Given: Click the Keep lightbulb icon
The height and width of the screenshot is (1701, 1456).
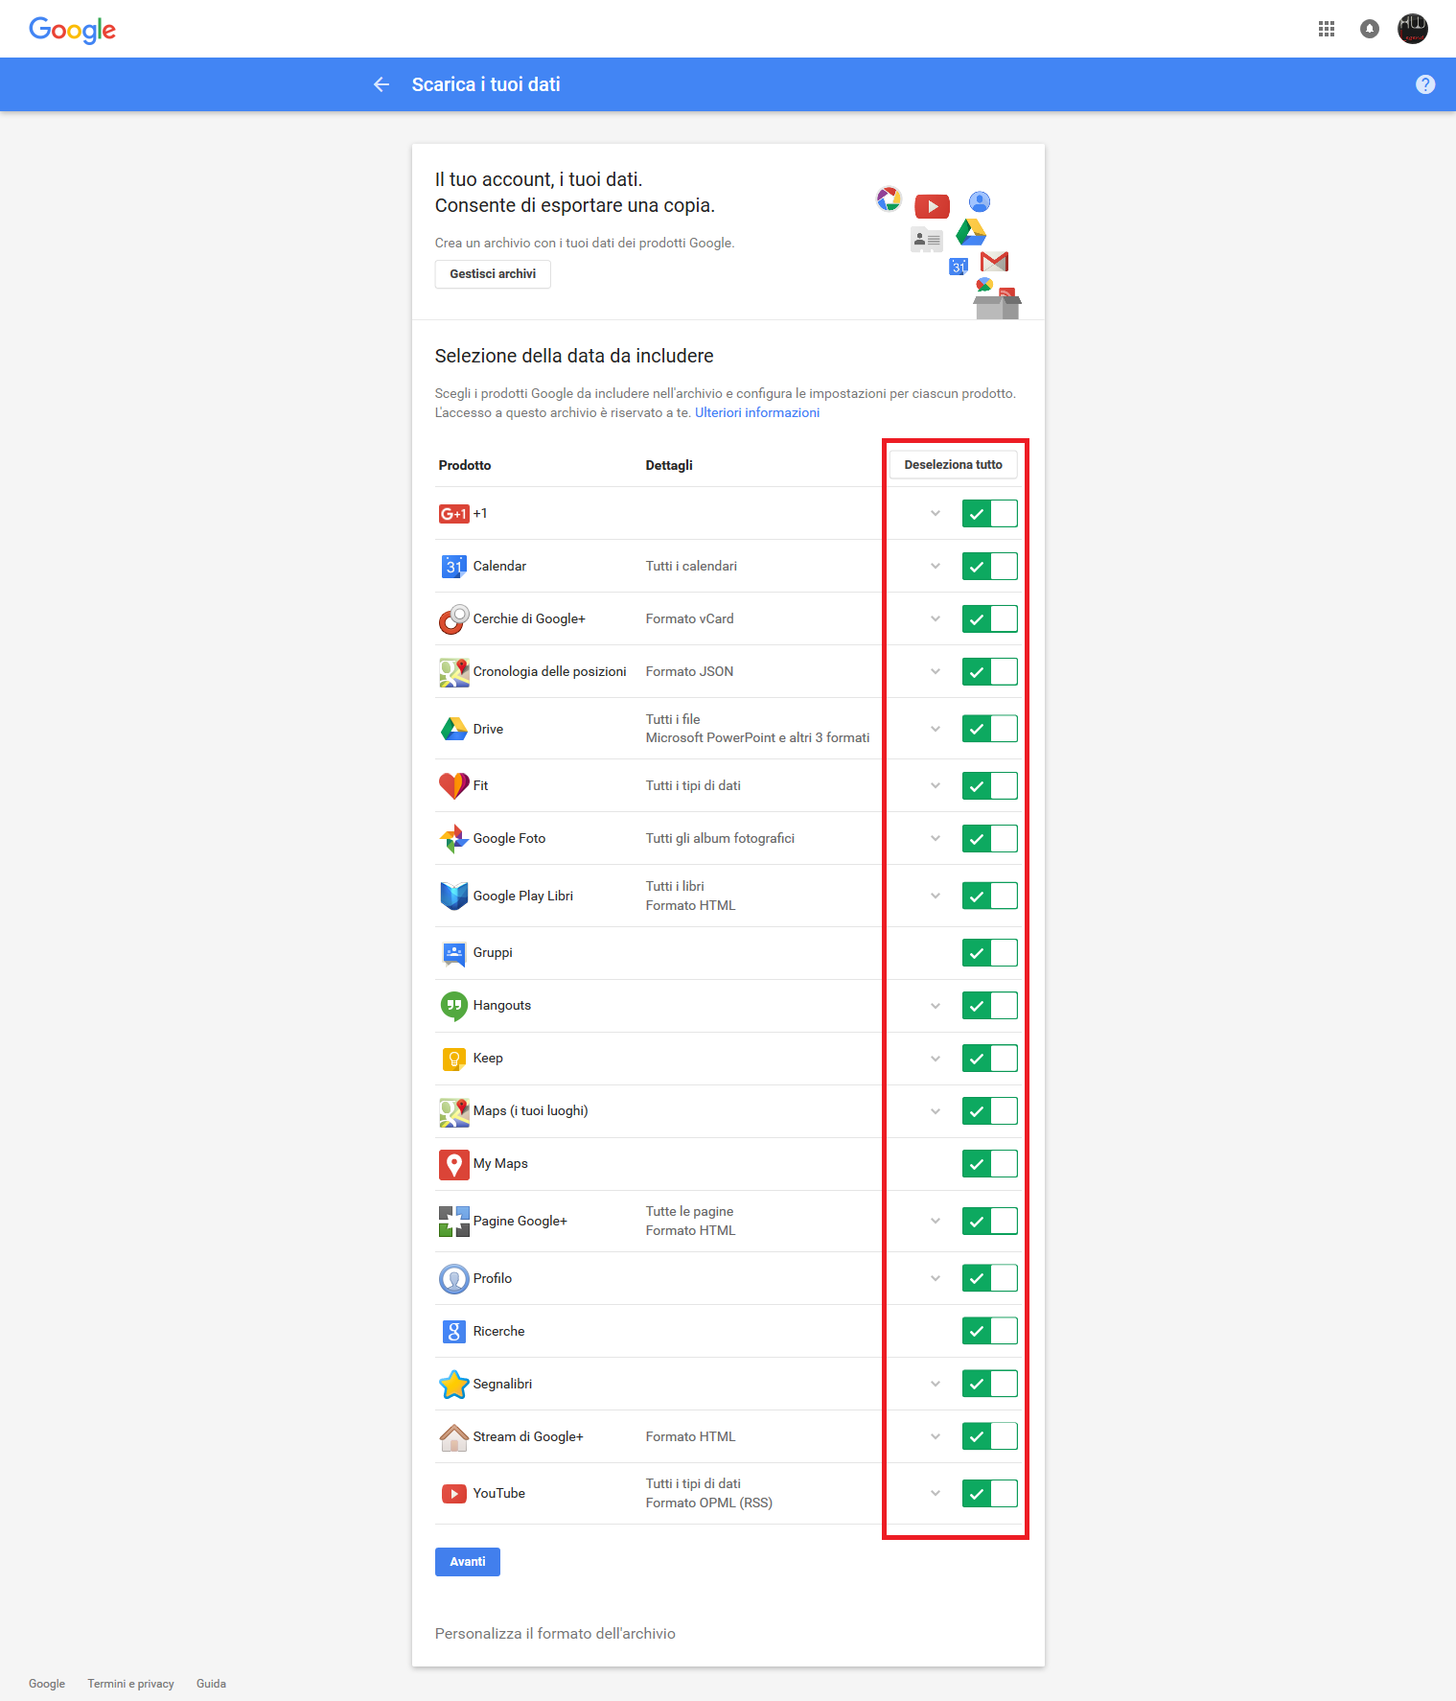Looking at the screenshot, I should (453, 1059).
